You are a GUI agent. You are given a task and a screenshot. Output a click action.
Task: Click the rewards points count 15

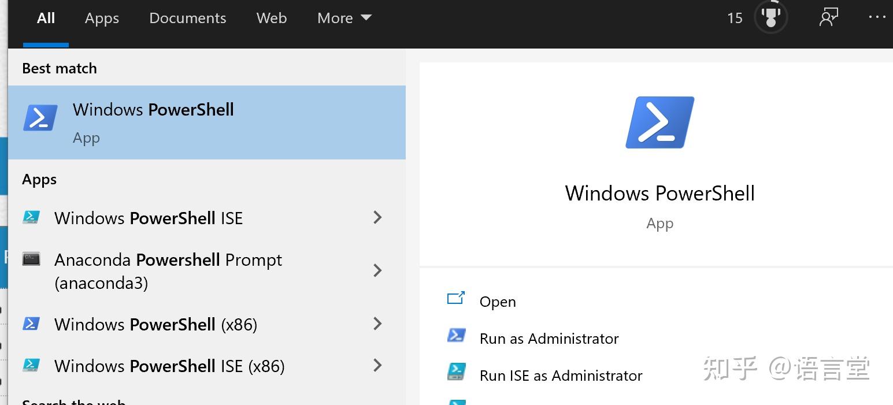pyautogui.click(x=735, y=18)
